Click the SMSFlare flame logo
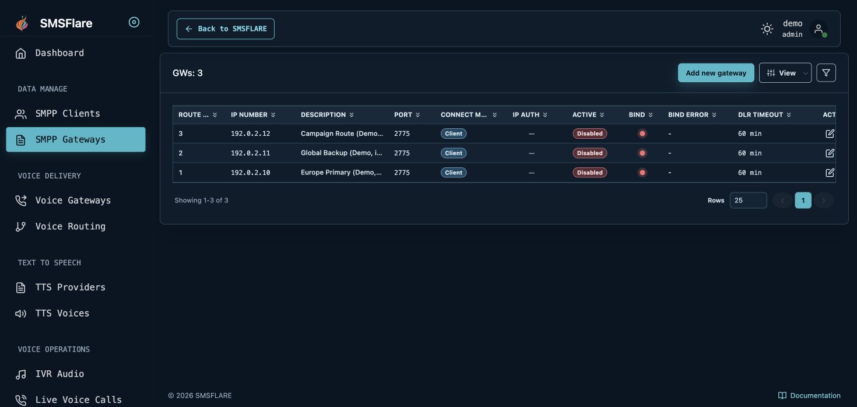857x407 pixels. [22, 23]
